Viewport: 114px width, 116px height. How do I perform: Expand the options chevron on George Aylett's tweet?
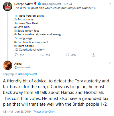110,4
